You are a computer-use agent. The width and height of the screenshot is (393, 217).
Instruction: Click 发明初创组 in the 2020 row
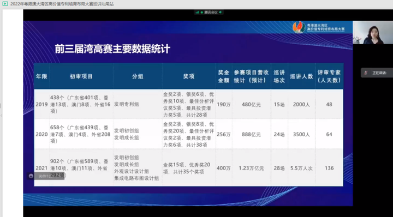[127, 131]
